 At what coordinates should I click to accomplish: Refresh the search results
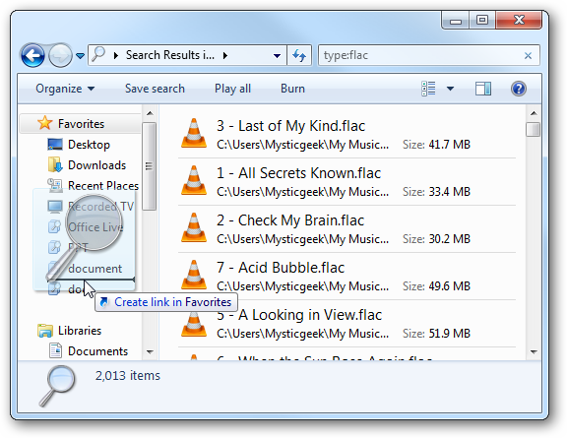click(x=299, y=55)
